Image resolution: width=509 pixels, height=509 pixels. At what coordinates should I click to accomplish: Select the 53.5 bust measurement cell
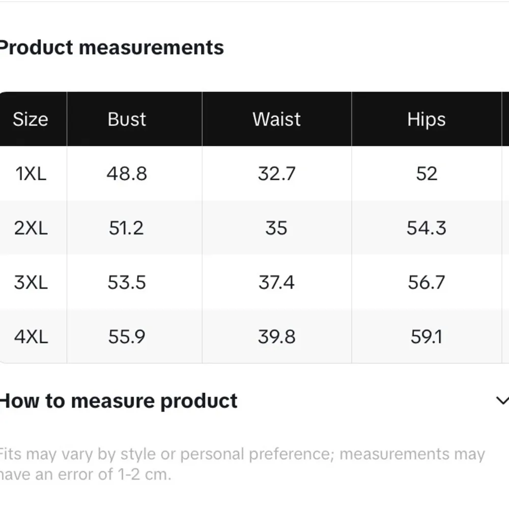pos(127,282)
